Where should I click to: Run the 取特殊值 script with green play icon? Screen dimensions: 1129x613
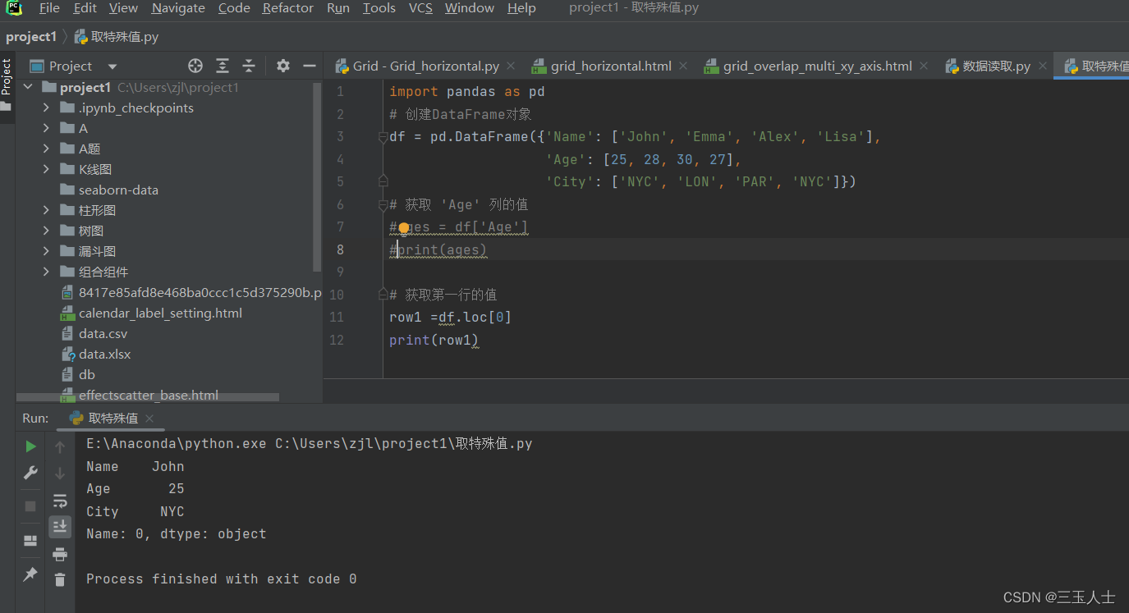[30, 446]
